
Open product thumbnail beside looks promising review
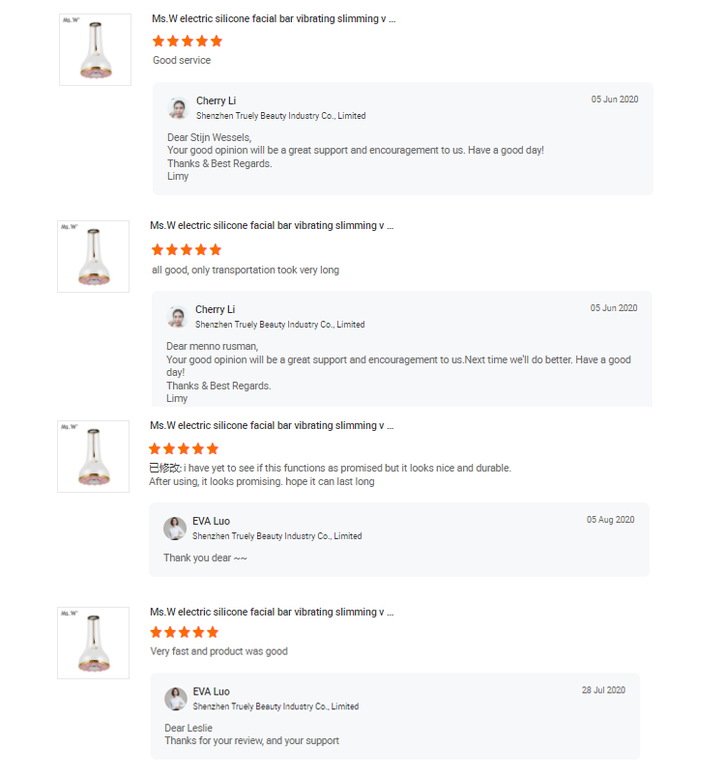(x=93, y=456)
